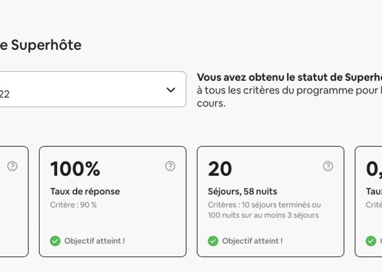Image resolution: width=382 pixels, height=272 pixels.
Task: Expand the period dropdown using its chevron arrow
Action: pyautogui.click(x=171, y=90)
